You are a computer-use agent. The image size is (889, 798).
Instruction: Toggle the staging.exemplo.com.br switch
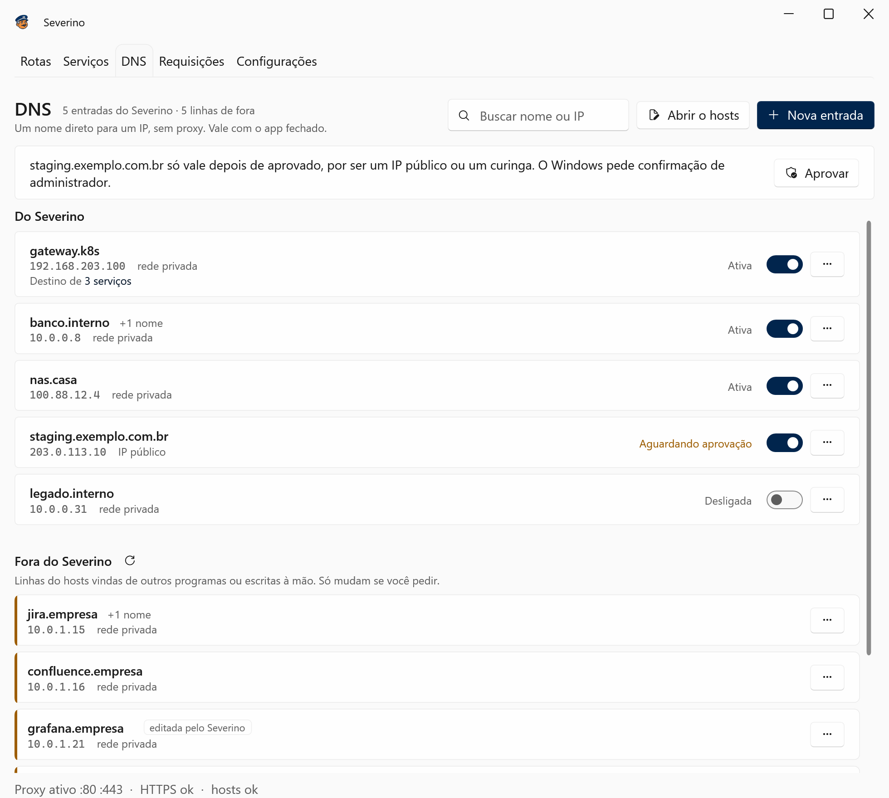click(x=784, y=443)
